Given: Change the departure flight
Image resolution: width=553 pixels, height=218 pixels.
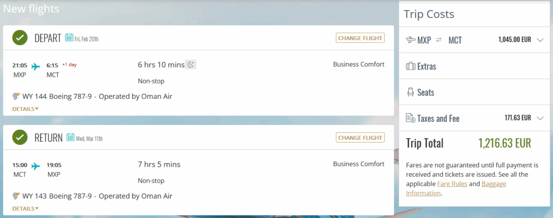Looking at the screenshot, I should click(x=360, y=38).
